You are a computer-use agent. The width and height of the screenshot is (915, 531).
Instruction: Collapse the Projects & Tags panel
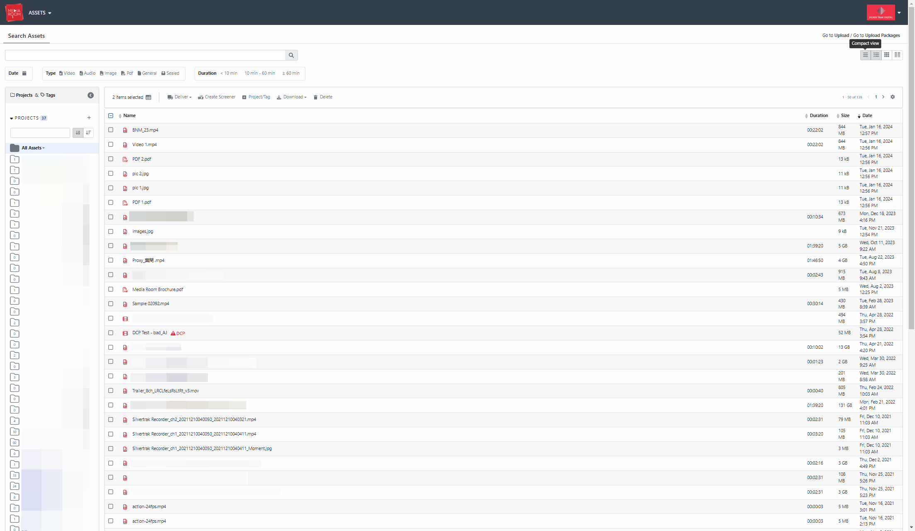point(90,95)
